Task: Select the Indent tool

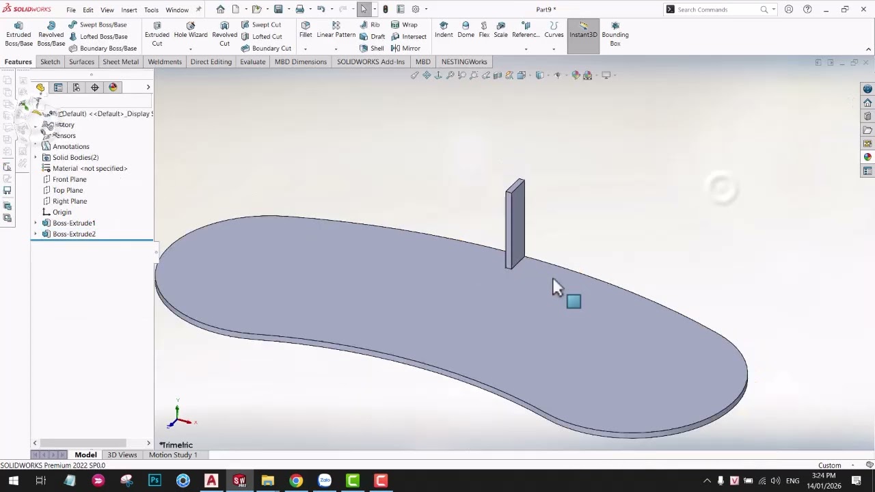Action: coord(444,30)
